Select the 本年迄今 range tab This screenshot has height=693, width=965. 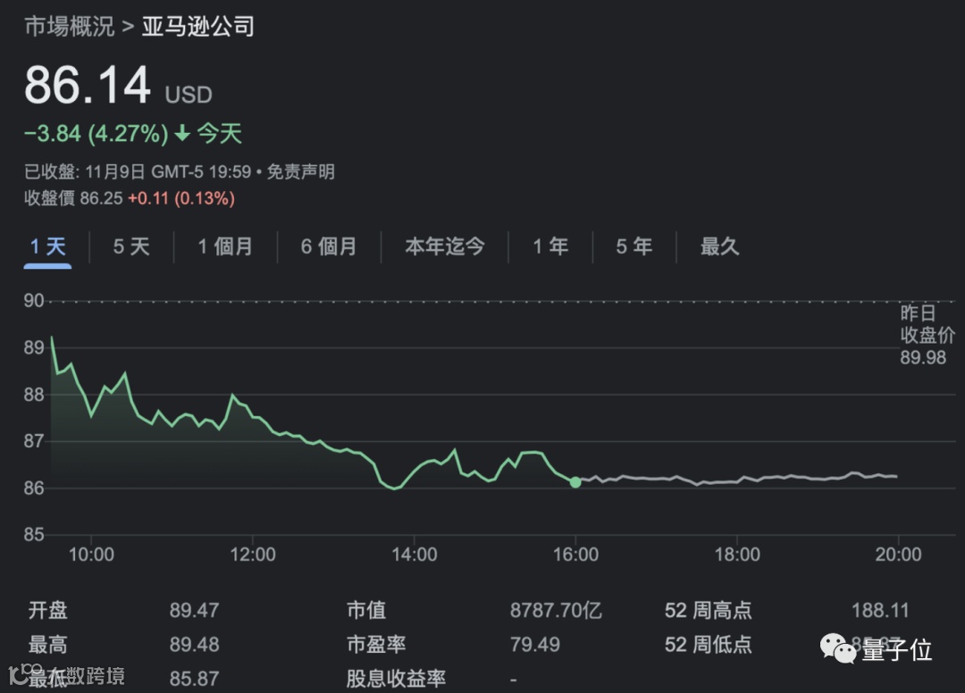tap(445, 246)
